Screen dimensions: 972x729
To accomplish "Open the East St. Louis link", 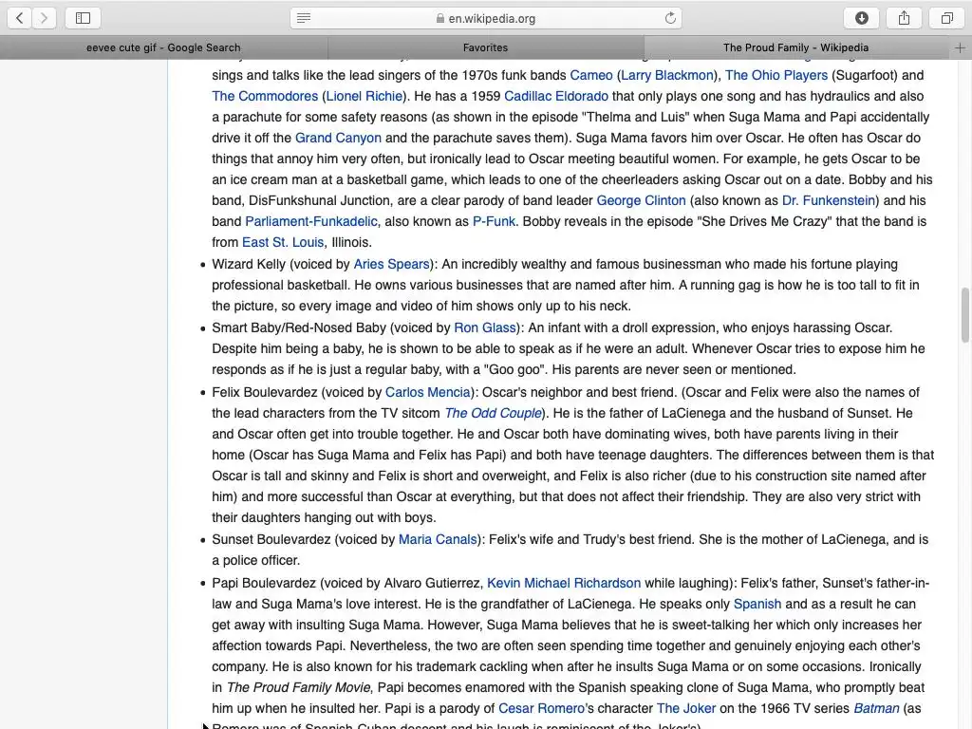I will coord(283,242).
